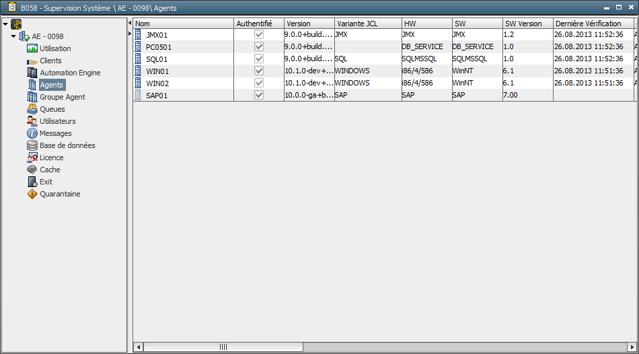Open the Licence tree item
The width and height of the screenshot is (639, 354).
(51, 157)
